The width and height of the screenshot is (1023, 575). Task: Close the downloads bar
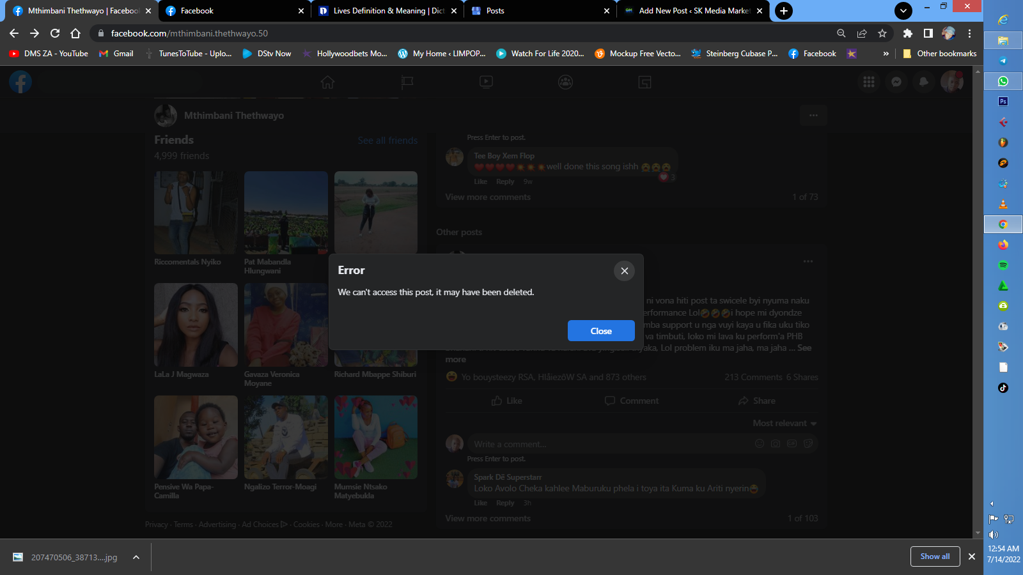click(972, 556)
